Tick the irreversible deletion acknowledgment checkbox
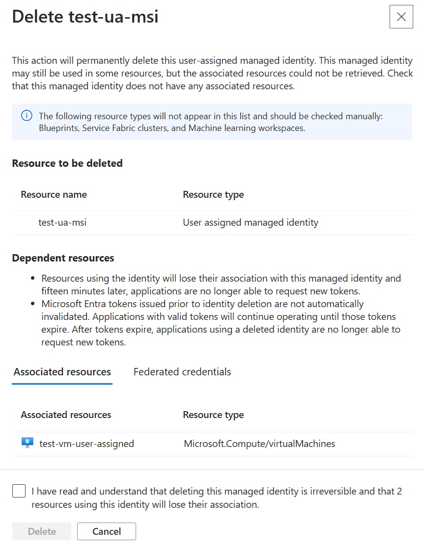423x550 pixels. (x=19, y=491)
